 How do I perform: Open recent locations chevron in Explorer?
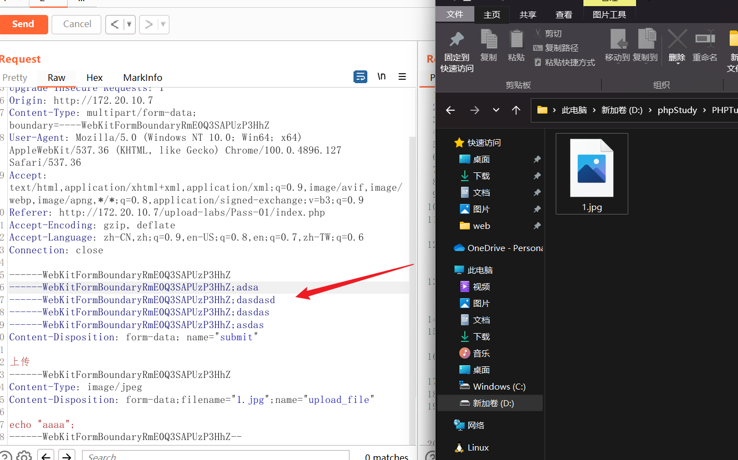pyautogui.click(x=496, y=110)
